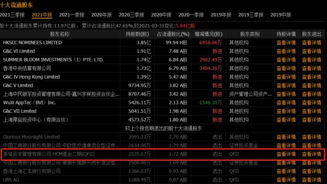Open 股东进出 link for HKSCC NOMINEES LIMITED
Image resolution: width=327 pixels, height=184 pixels.
click(312, 43)
